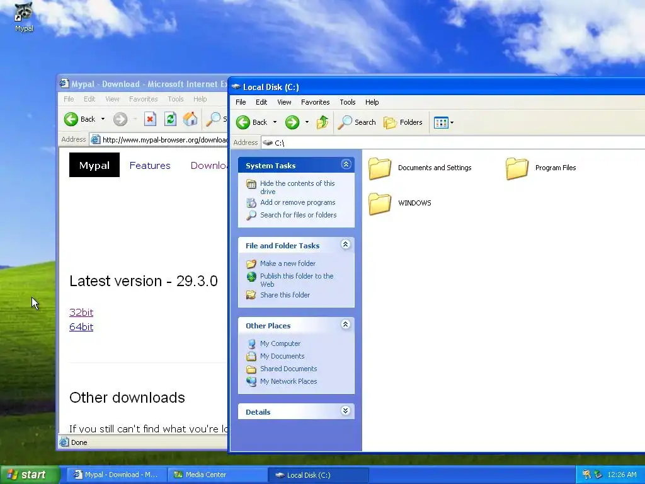Click Publish this folder to the Web
645x484 pixels.
pyautogui.click(x=297, y=280)
